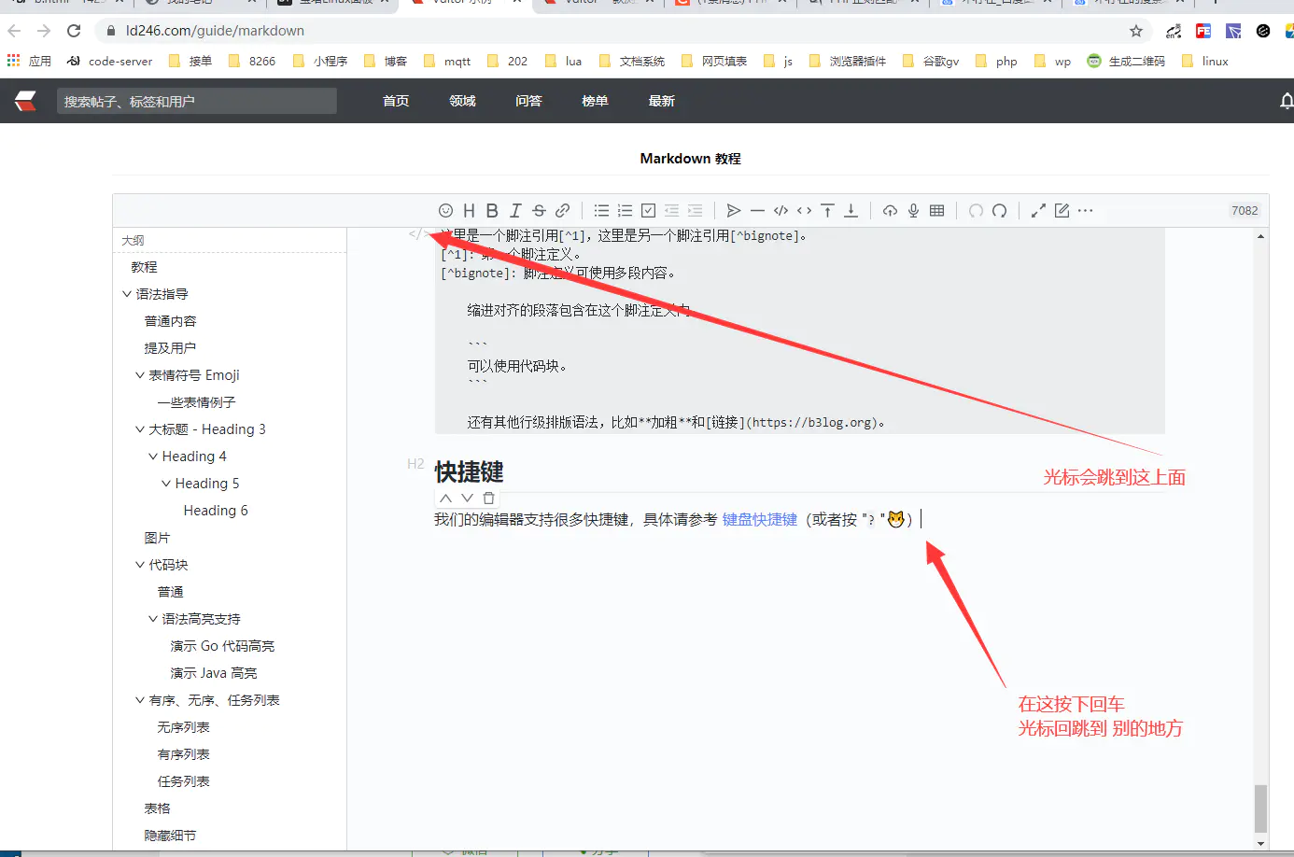Insert task list checkbox from toolbar
The image size is (1294, 857).
pyautogui.click(x=648, y=211)
